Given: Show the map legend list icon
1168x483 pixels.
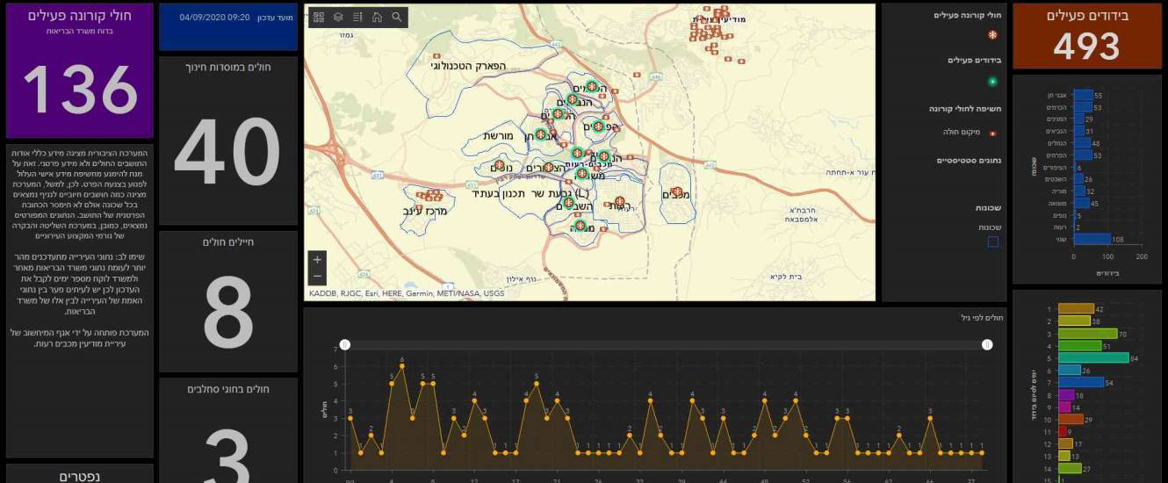Looking at the screenshot, I should pyautogui.click(x=357, y=18).
